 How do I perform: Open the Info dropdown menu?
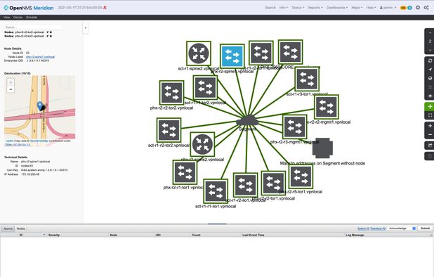(284, 8)
